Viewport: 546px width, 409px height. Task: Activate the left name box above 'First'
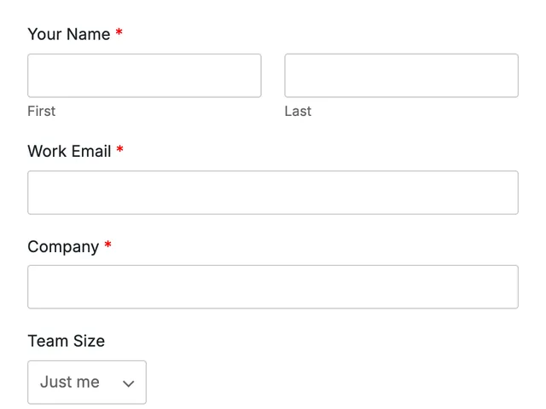[x=144, y=76]
